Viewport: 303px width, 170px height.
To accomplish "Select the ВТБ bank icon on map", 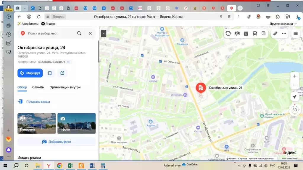I will point(226,147).
